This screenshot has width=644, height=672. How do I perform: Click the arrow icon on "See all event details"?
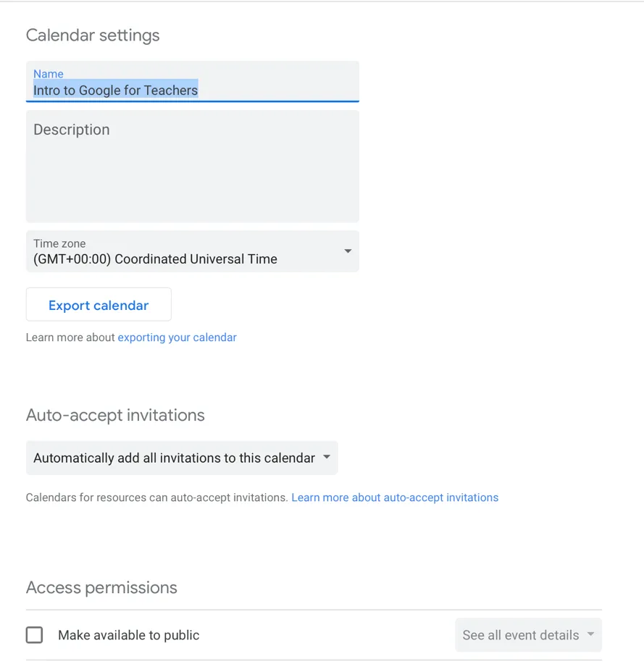tap(590, 634)
